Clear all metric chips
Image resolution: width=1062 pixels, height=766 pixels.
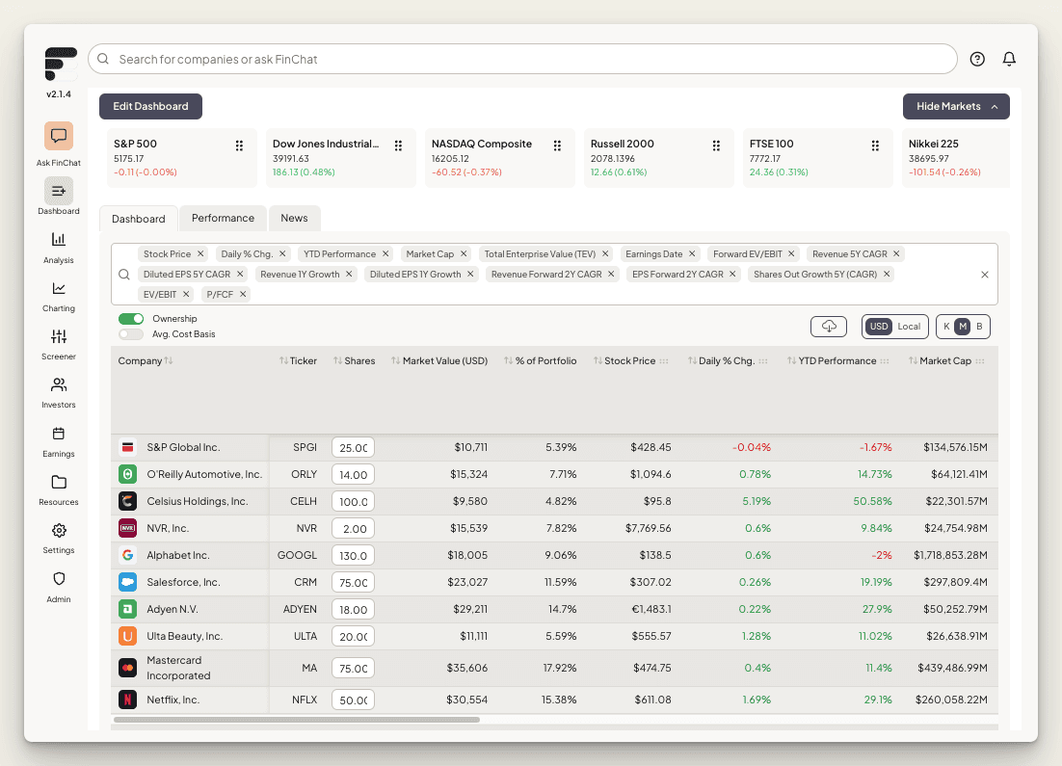point(985,275)
